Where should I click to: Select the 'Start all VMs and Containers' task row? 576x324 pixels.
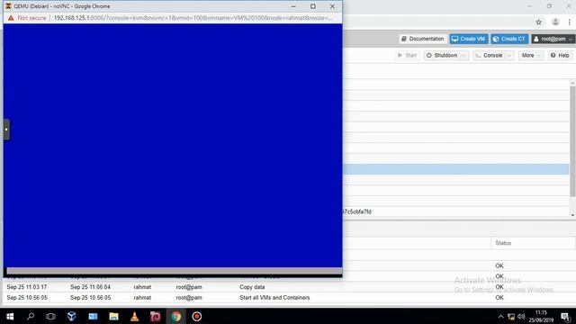[x=288, y=298]
